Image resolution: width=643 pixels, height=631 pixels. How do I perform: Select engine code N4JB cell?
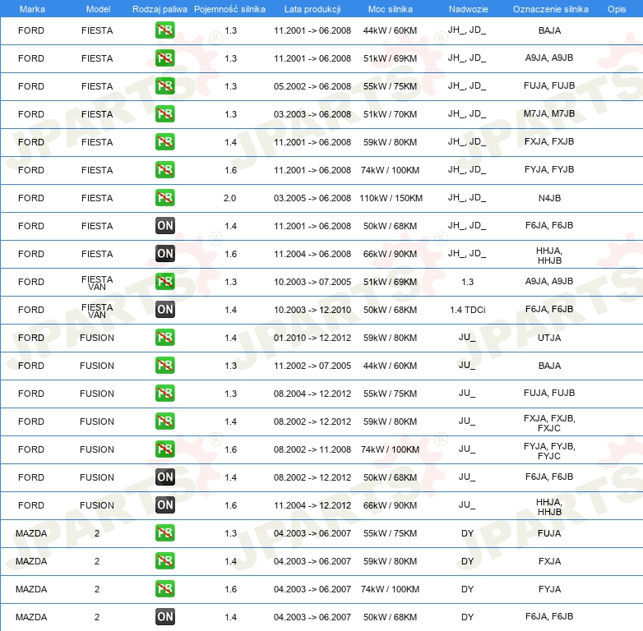549,198
